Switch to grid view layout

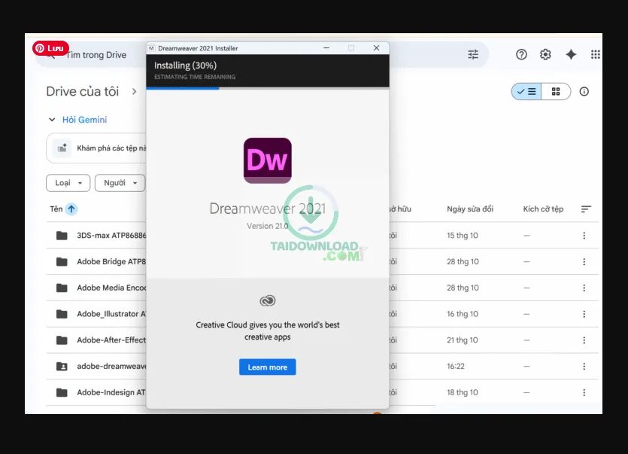[x=557, y=91]
